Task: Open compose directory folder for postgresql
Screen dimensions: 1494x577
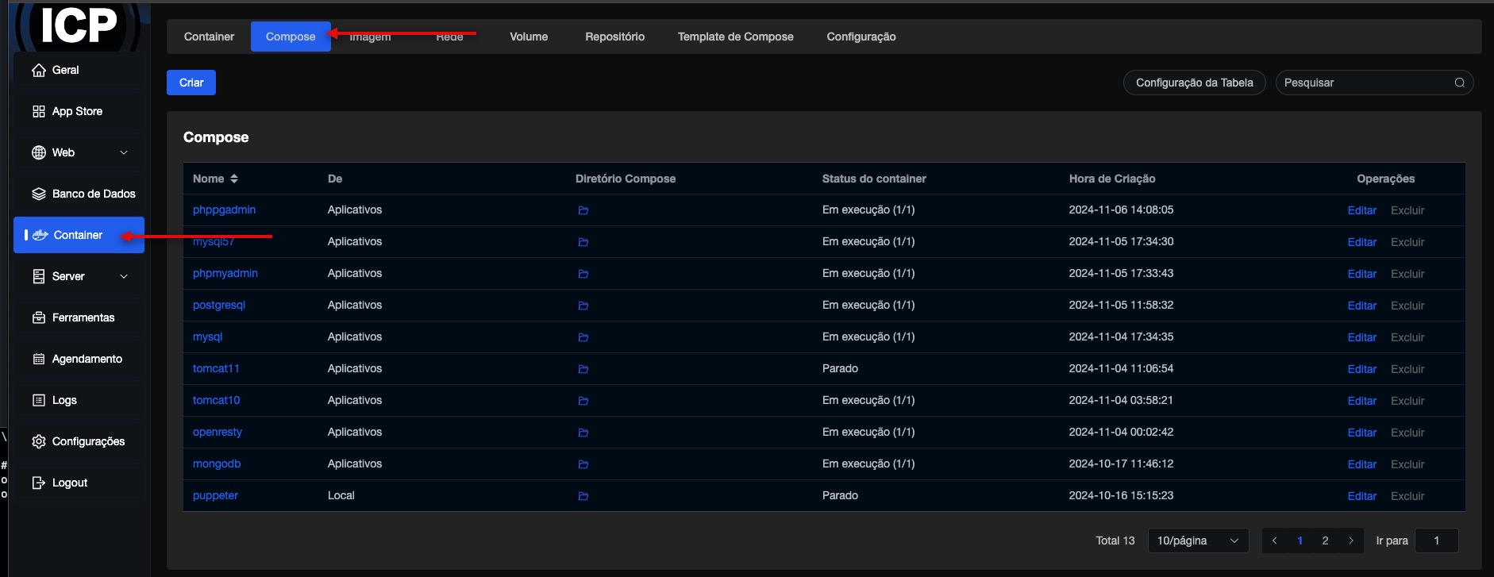Action: point(583,306)
